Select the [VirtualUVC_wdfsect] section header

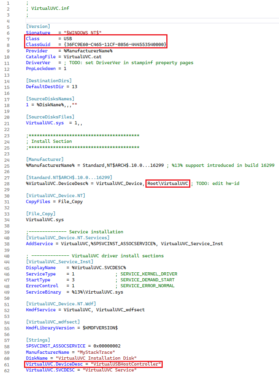pos(53,322)
